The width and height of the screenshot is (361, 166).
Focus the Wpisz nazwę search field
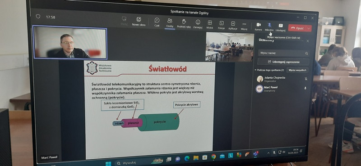pos(283,53)
